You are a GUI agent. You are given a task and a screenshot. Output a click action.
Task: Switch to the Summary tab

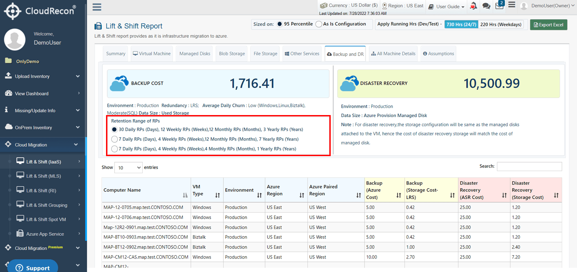click(116, 54)
